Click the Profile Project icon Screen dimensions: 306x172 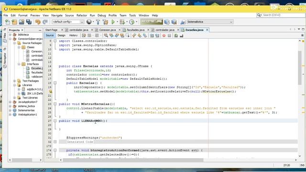[132, 22]
